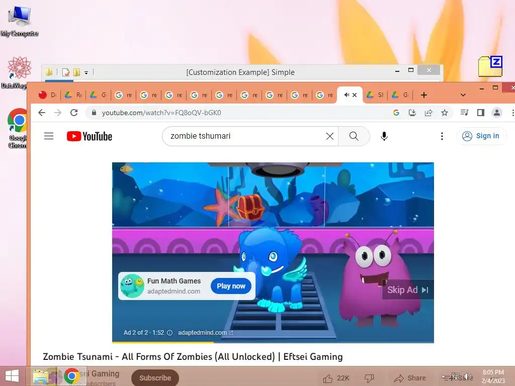Screen dimensions: 515x386
Task: Open the YouTube hamburger guide menu
Action: [49, 136]
